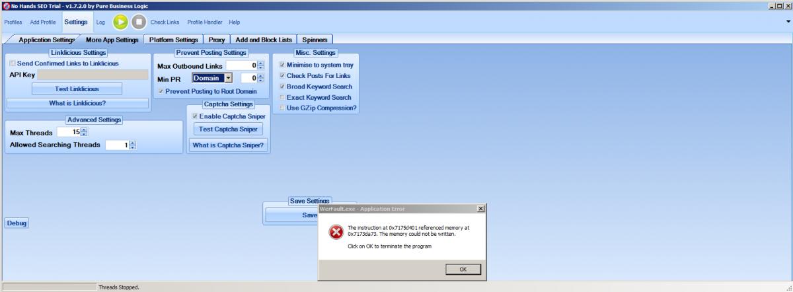Image resolution: width=793 pixels, height=292 pixels.
Task: Close the WerFault Application Error dialog
Action: pyautogui.click(x=480, y=208)
